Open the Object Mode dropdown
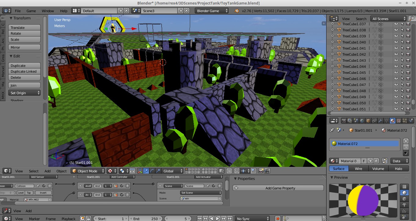This screenshot has width=416, height=221. point(88,171)
